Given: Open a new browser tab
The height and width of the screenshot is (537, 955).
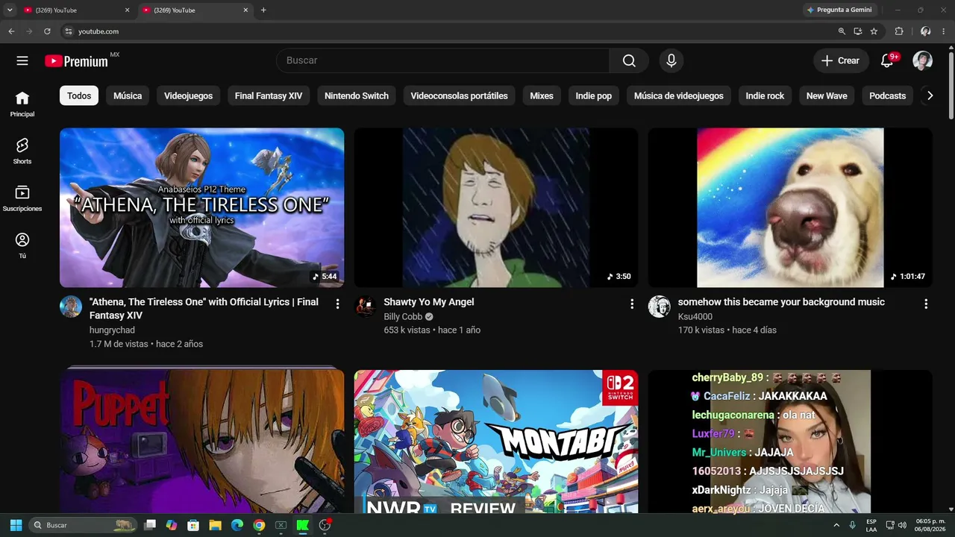Looking at the screenshot, I should (263, 10).
